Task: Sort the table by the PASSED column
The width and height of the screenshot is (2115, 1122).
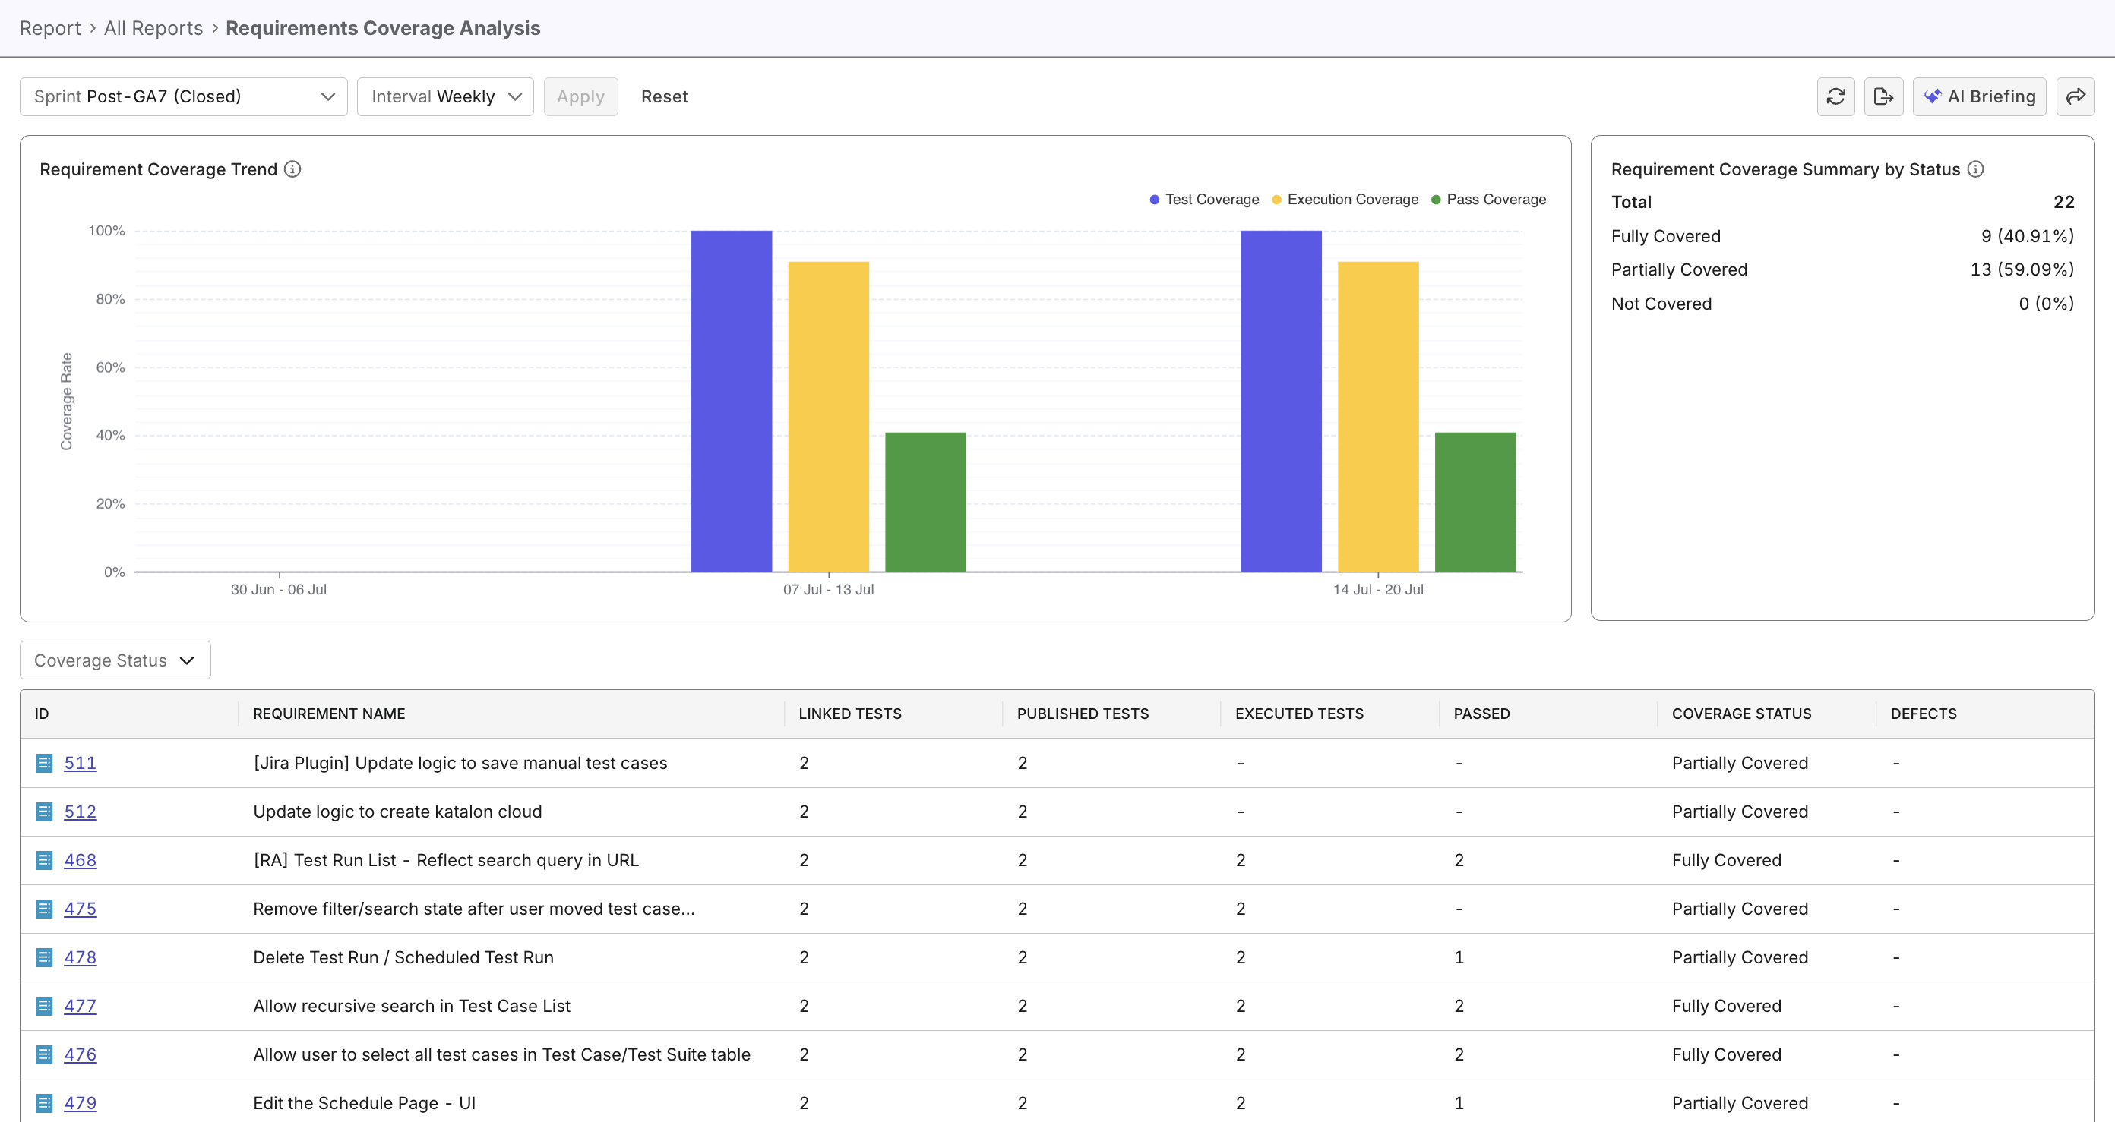Action: pos(1481,713)
